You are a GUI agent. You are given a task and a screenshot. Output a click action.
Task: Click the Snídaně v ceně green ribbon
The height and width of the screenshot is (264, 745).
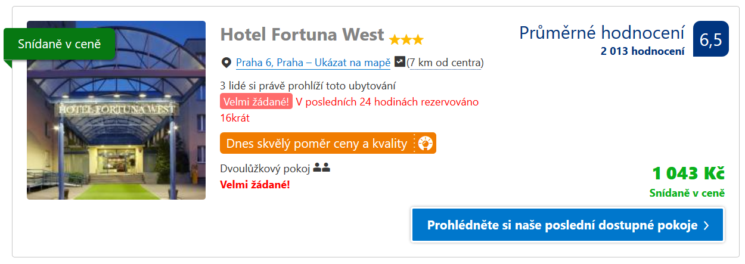click(x=60, y=44)
